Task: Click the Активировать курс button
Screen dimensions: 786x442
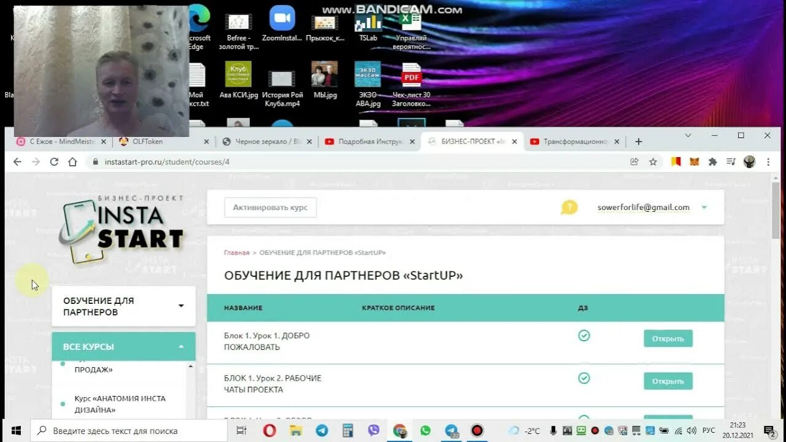Action: (270, 207)
